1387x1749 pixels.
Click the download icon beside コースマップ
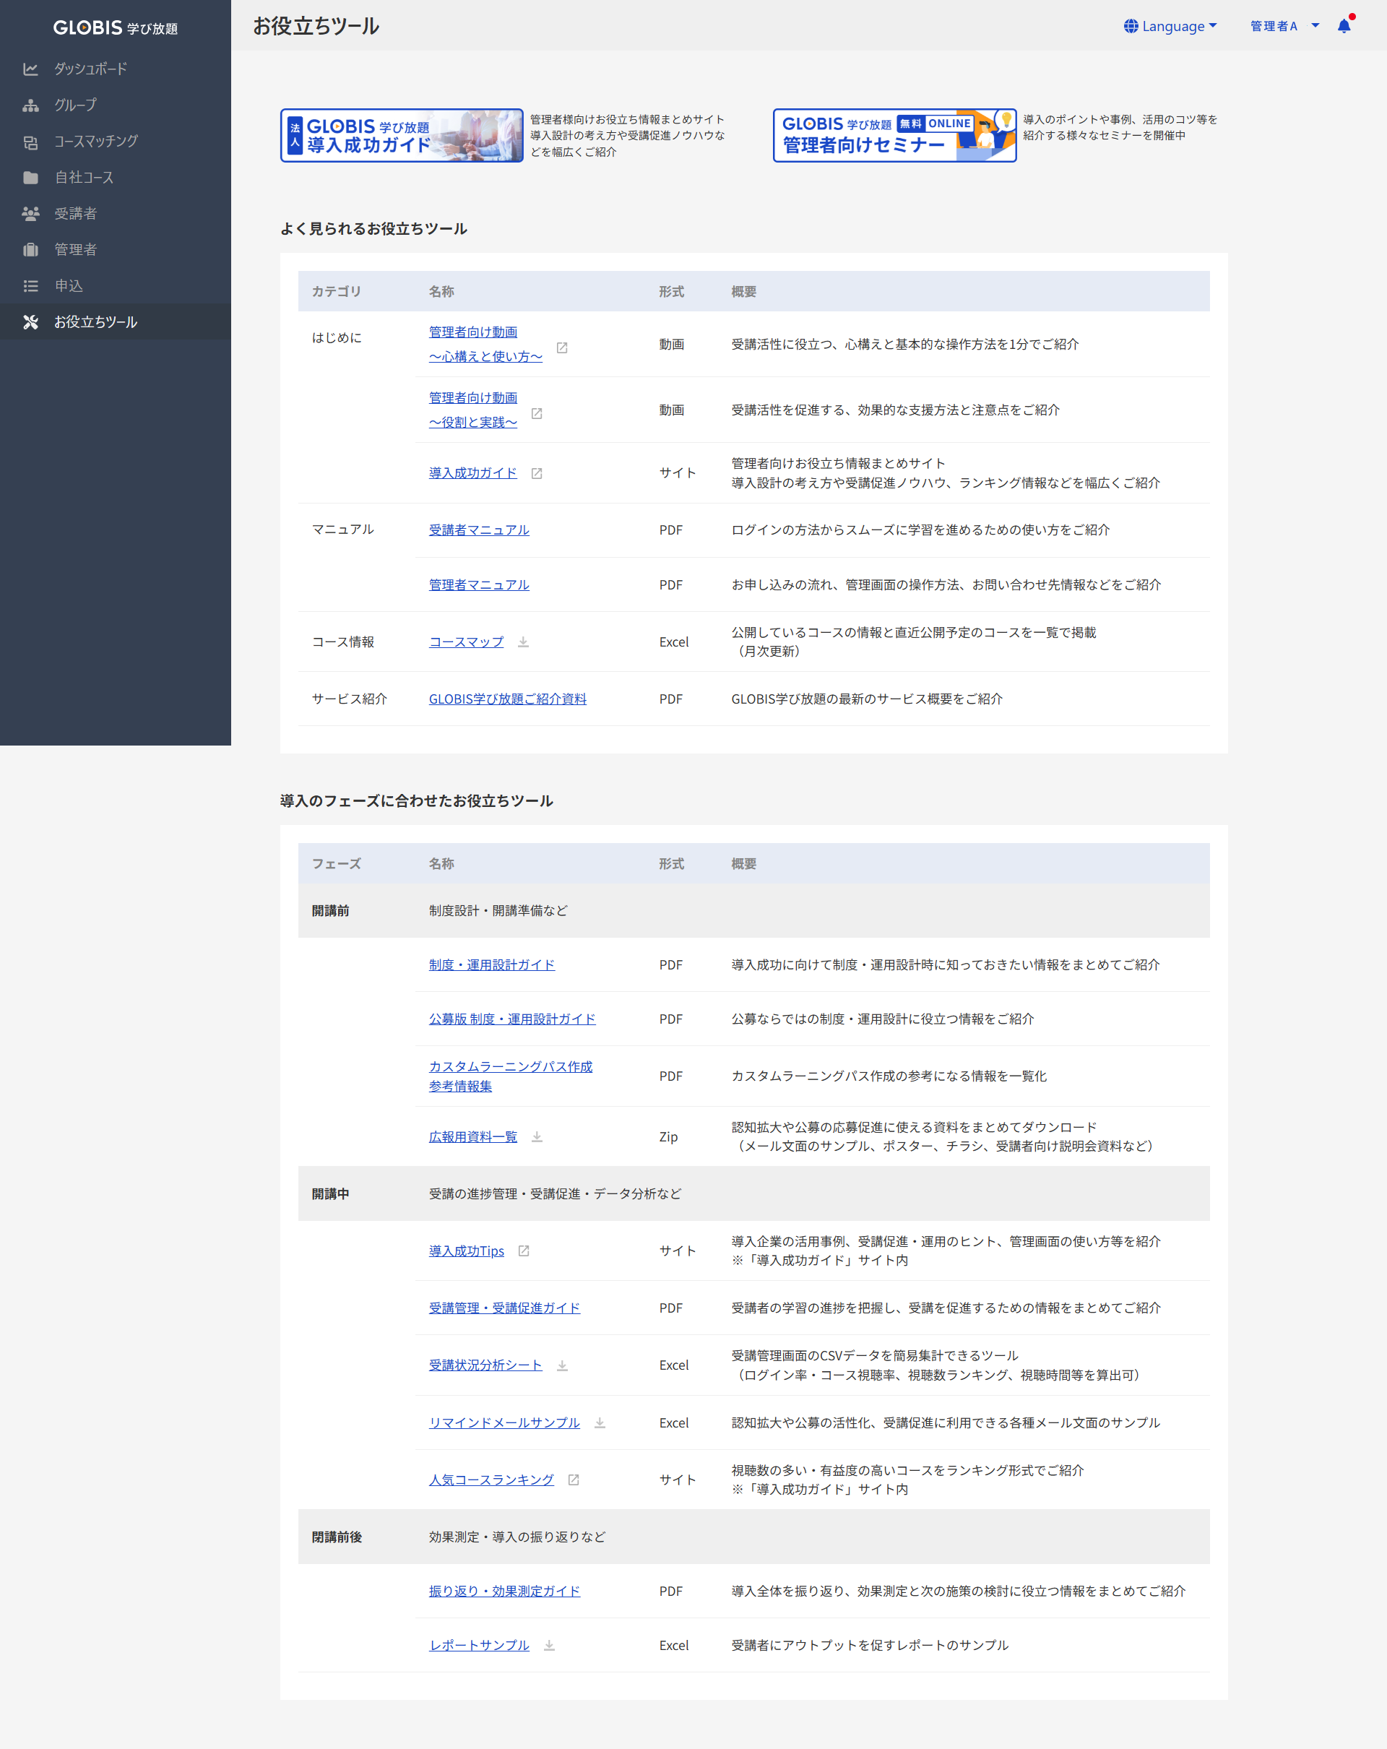[x=523, y=642]
